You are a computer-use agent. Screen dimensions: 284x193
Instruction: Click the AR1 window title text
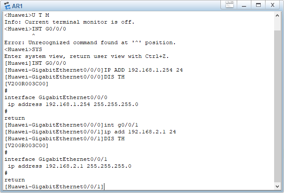(x=17, y=6)
